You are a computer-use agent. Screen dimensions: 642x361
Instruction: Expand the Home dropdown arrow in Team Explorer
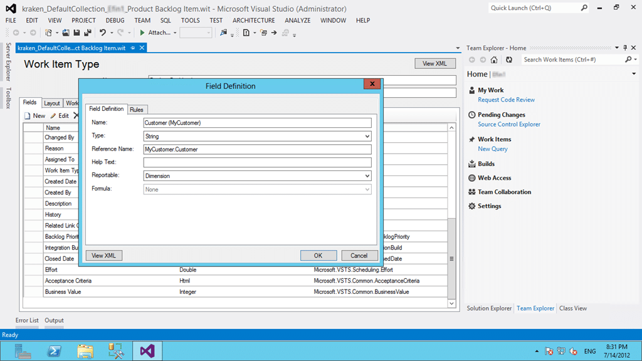click(633, 74)
